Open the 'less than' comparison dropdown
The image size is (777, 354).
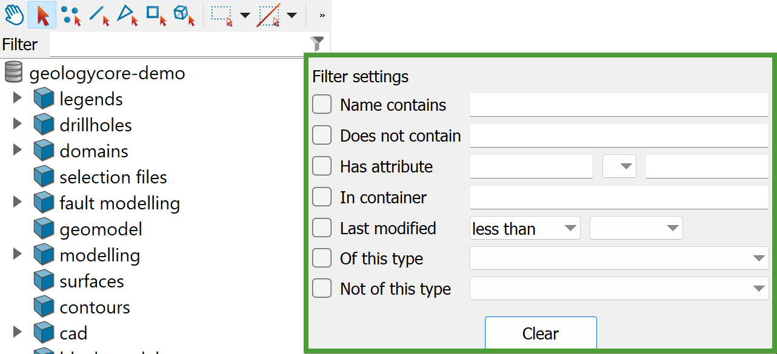point(525,228)
